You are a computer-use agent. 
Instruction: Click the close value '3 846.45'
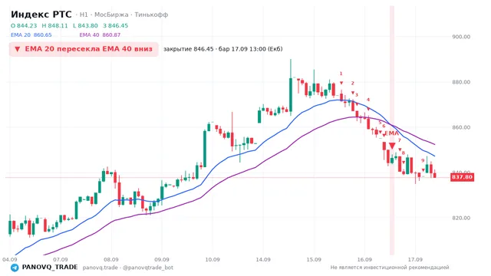(x=116, y=25)
